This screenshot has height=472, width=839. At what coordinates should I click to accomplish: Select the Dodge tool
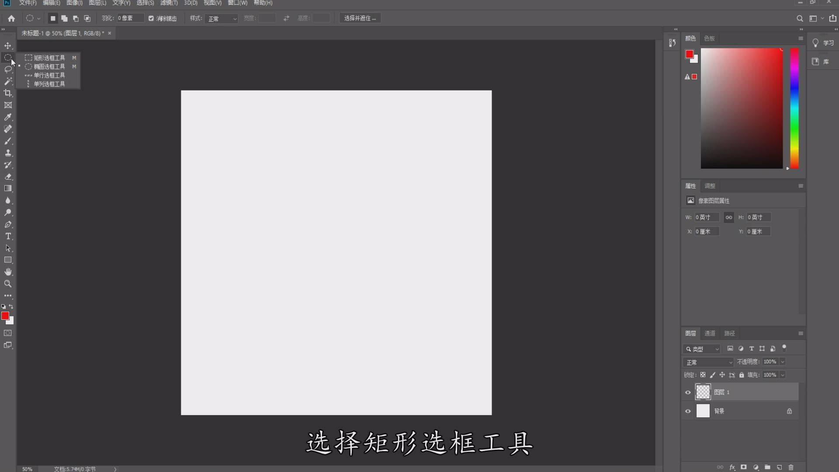coord(8,212)
